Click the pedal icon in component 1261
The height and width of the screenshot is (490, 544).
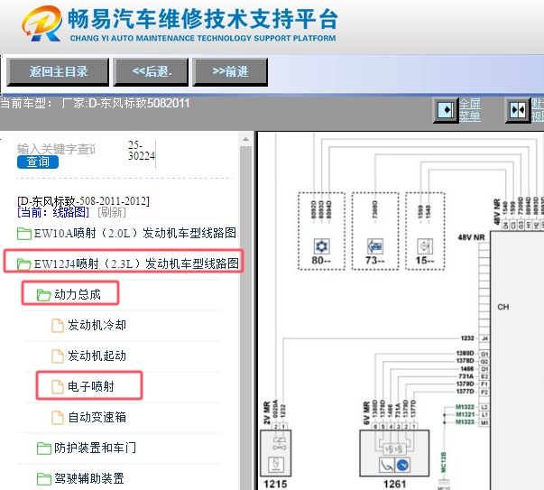click(x=386, y=465)
